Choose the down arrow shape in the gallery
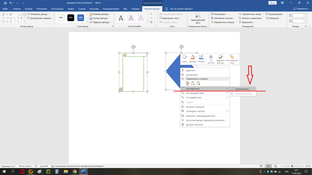The height and width of the screenshot is (175, 312). (x=4, y=22)
